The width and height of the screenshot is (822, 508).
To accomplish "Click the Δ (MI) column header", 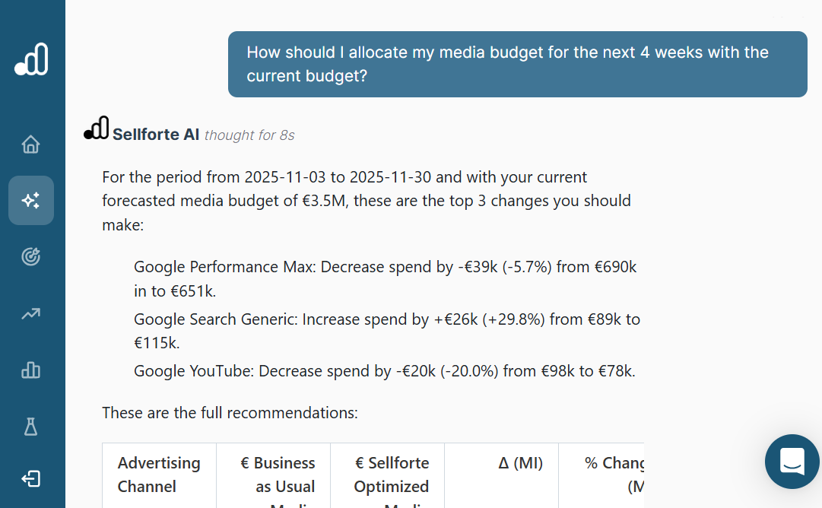I will [520, 463].
